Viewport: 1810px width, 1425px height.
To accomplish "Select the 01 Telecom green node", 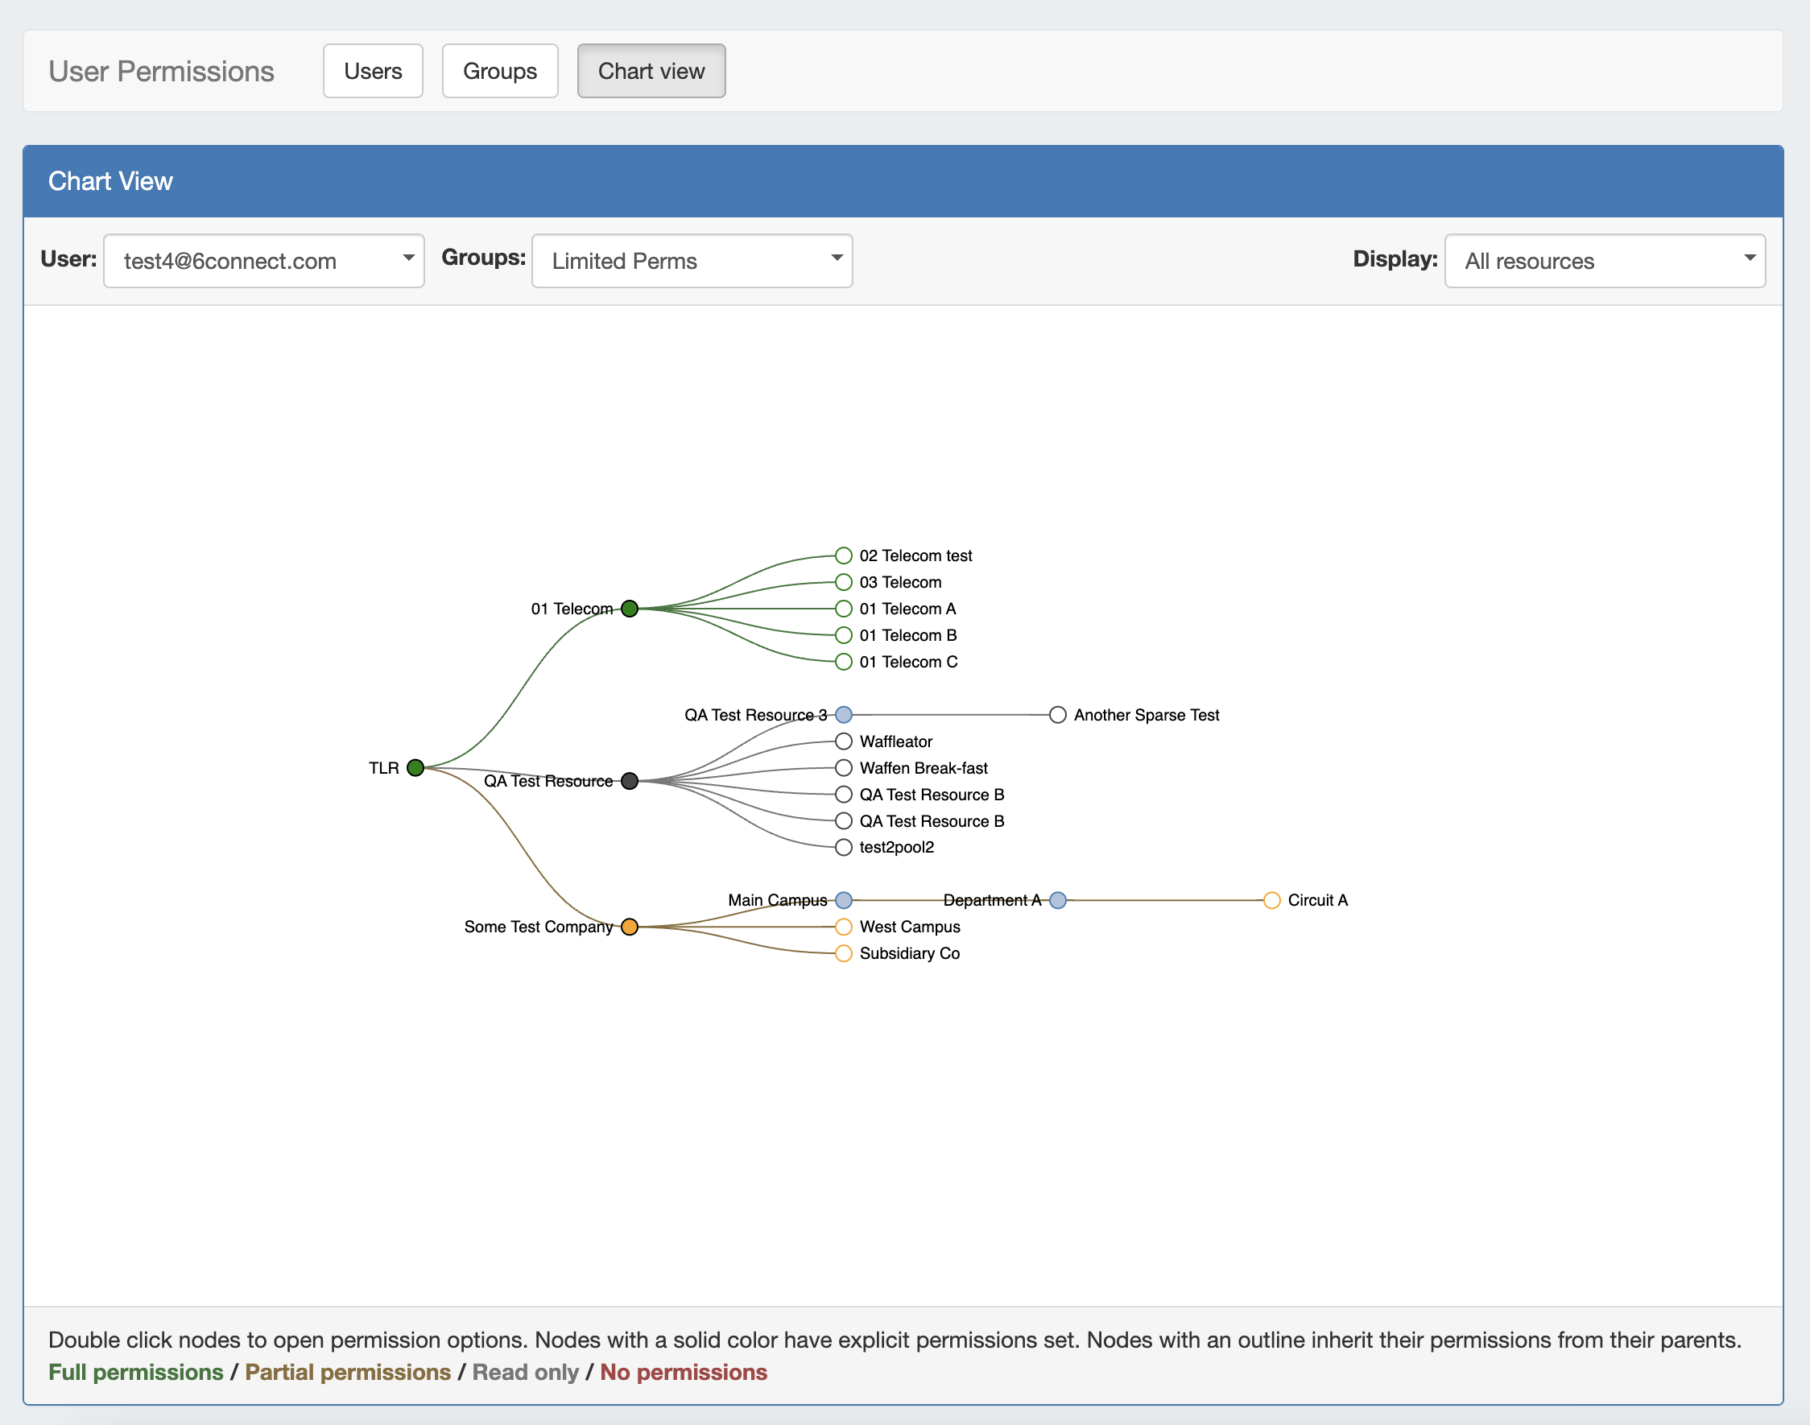I will (x=630, y=608).
